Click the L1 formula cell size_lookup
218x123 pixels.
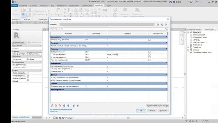[x=127, y=55]
